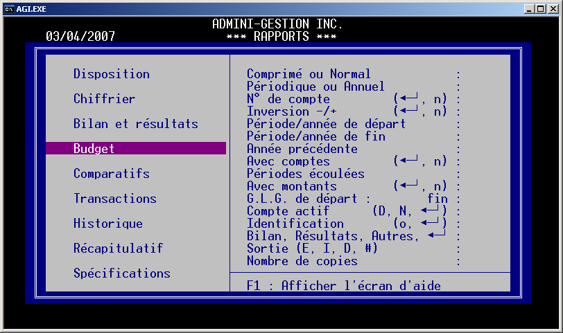Click the F1 help screen hint
This screenshot has height=333, width=563.
tap(344, 285)
